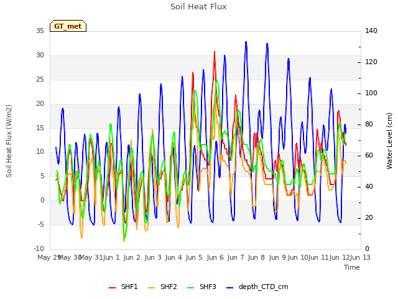Screen dimensions: 398x299
Task: Toggle the SHF3 legend entry
Action: [x=201, y=287]
